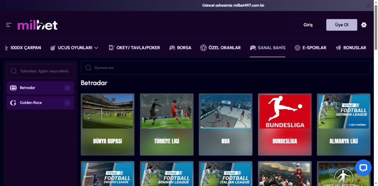Open settings gear icon
378x186 pixels.
click(364, 25)
